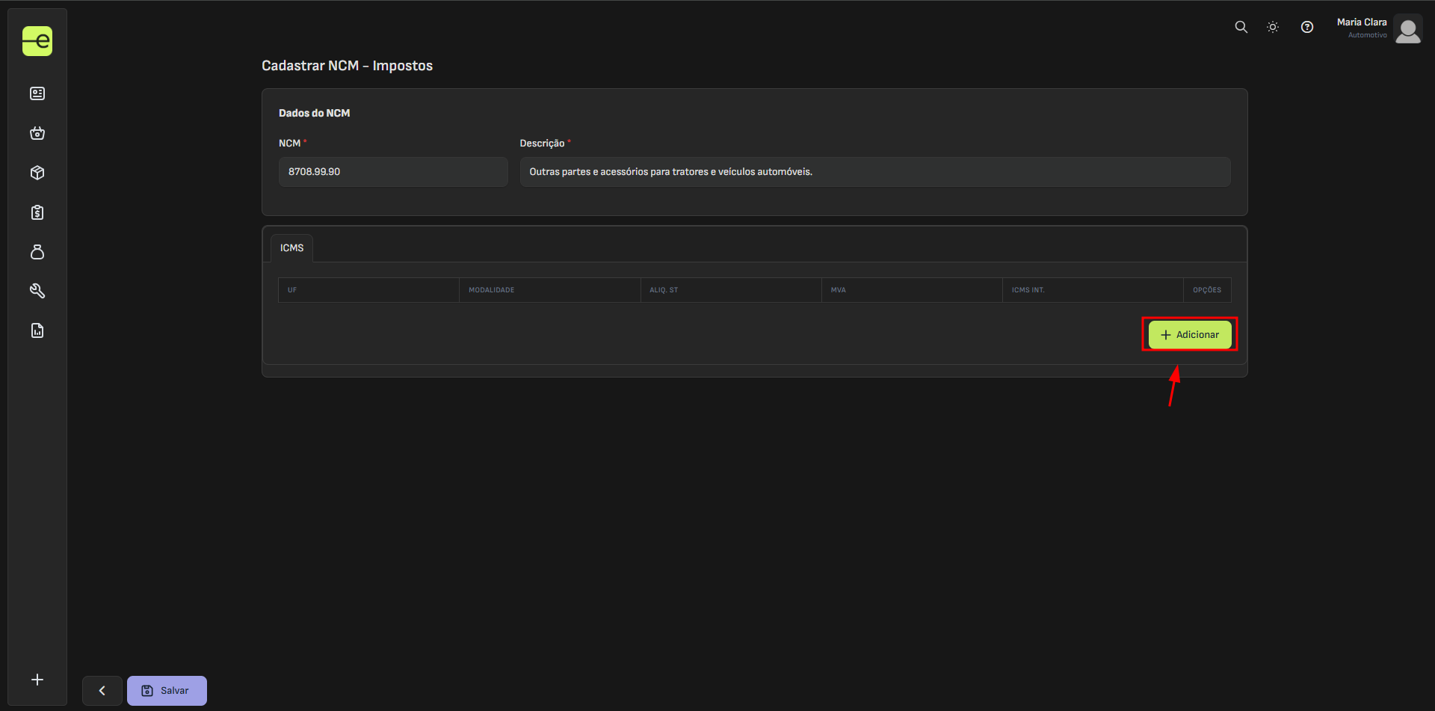Open the shopping basket sidebar icon
The height and width of the screenshot is (711, 1435).
tap(37, 133)
